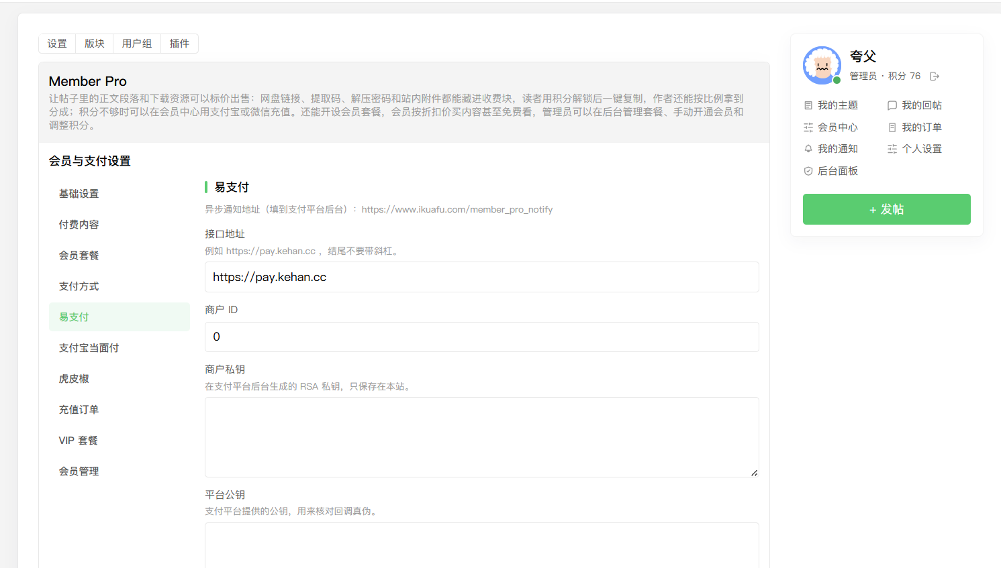Open 我的订单 link
Image resolution: width=1001 pixels, height=568 pixels.
922,127
